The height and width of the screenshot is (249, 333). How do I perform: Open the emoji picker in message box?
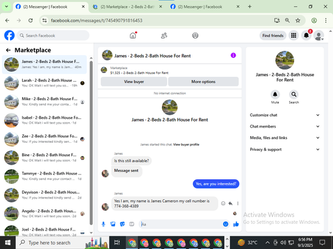pos(226,224)
